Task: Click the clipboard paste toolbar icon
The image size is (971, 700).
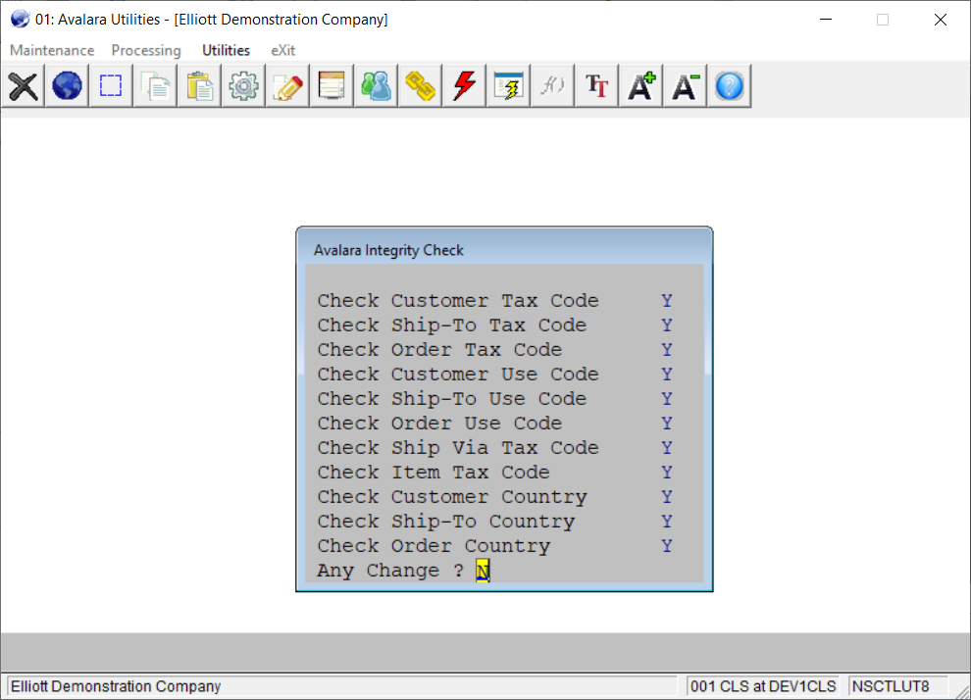Action: (x=199, y=86)
